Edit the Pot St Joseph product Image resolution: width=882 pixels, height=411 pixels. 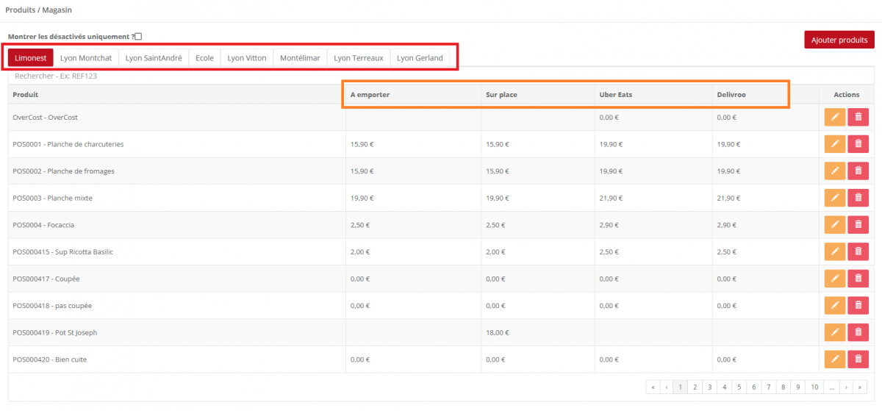point(834,332)
